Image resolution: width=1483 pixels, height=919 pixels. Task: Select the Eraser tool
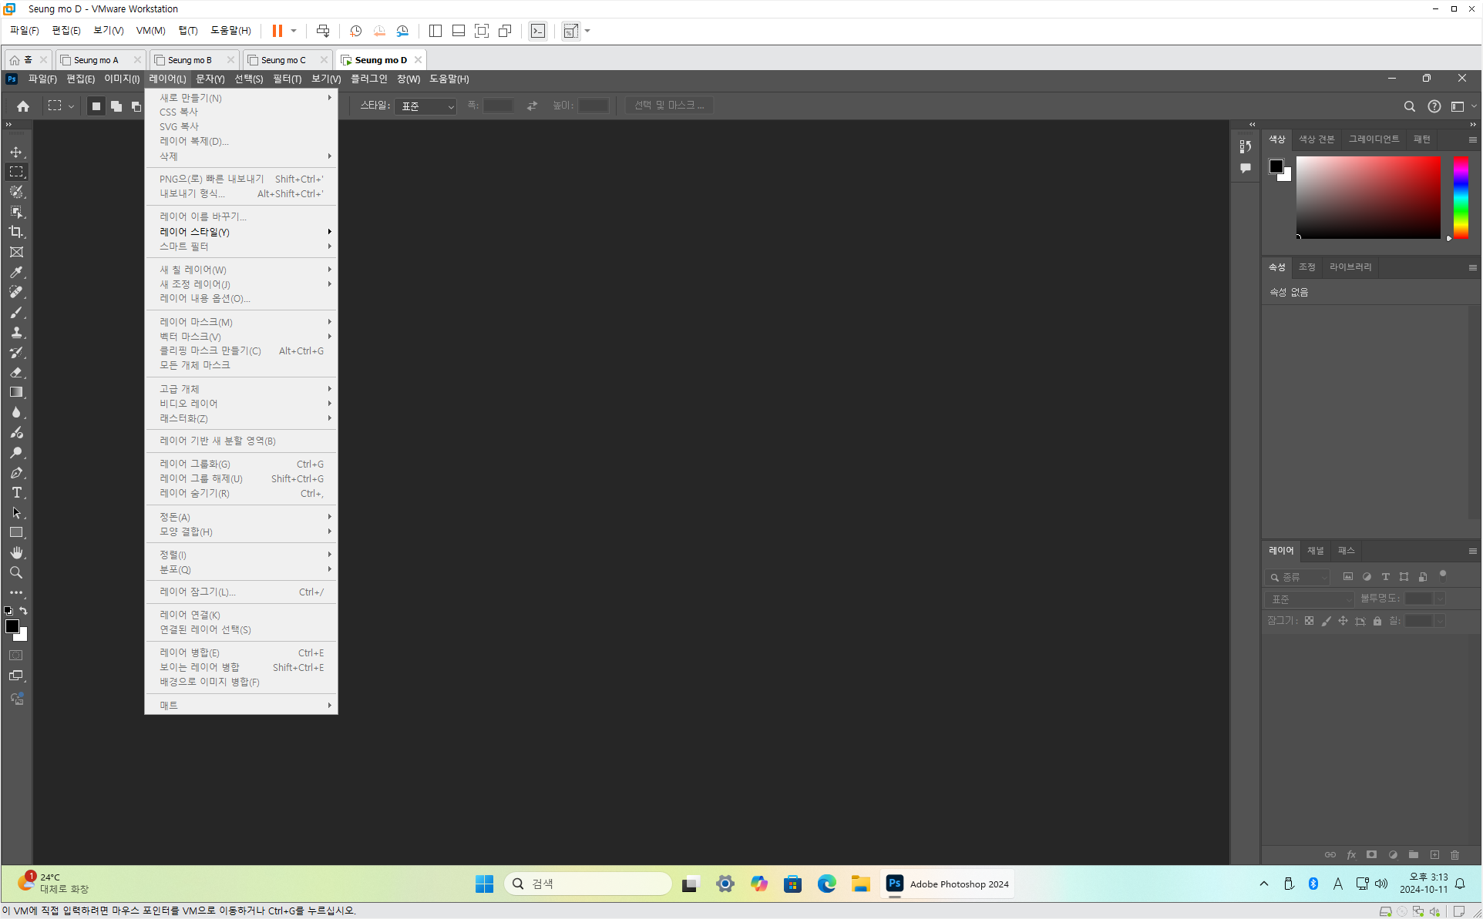tap(16, 372)
